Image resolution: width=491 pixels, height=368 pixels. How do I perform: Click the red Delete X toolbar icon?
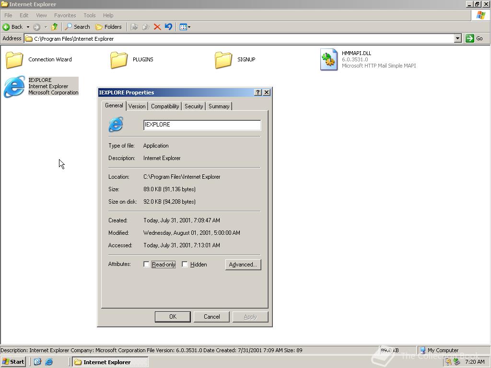tap(157, 27)
